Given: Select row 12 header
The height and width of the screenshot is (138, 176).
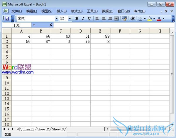Looking at the screenshot, I should click(x=7, y=93).
